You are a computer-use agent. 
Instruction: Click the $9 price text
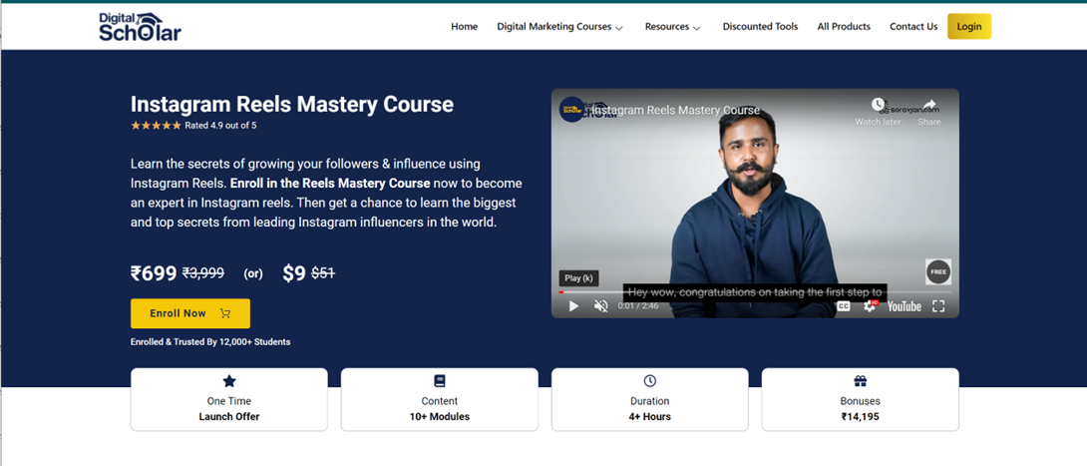click(294, 273)
